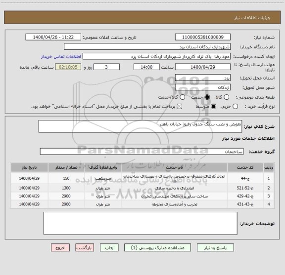Click service code ج-52-521 cell

(245, 188)
